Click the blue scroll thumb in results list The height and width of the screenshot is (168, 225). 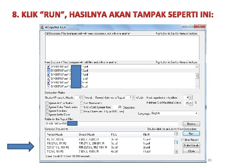[x=176, y=142]
